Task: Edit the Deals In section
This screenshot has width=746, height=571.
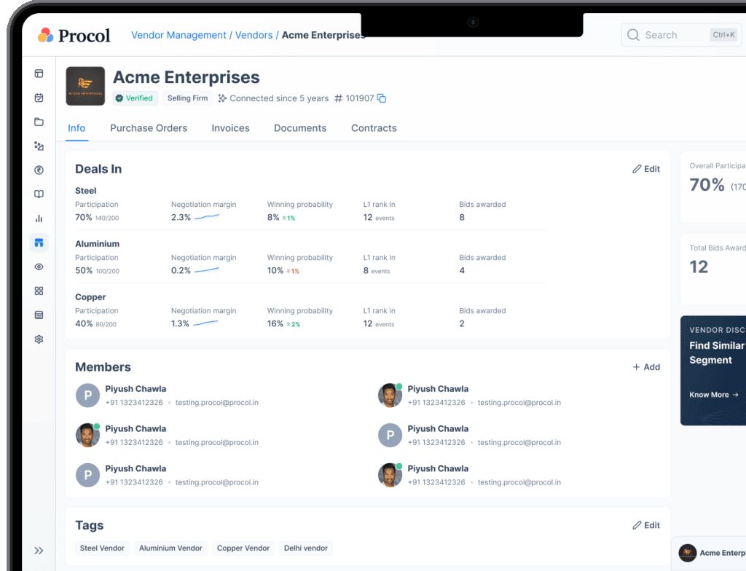Action: [646, 169]
